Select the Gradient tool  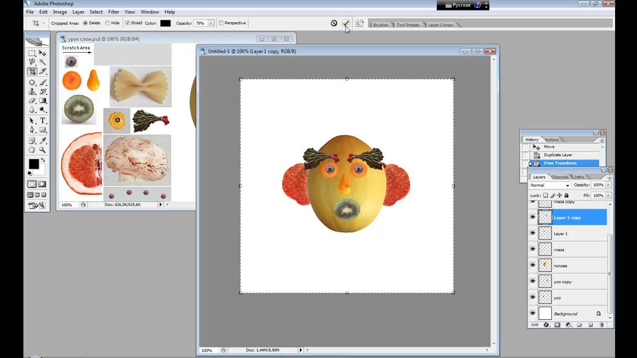[42, 100]
